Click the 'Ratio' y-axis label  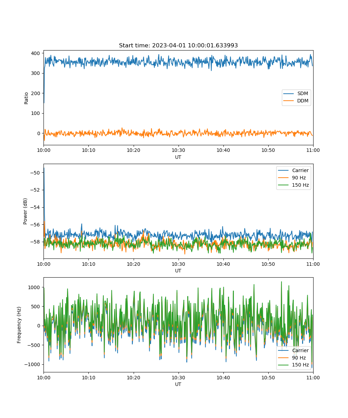coord(26,98)
